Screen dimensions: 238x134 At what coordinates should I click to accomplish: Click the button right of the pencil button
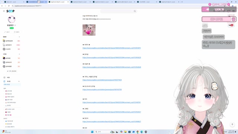click(17, 32)
